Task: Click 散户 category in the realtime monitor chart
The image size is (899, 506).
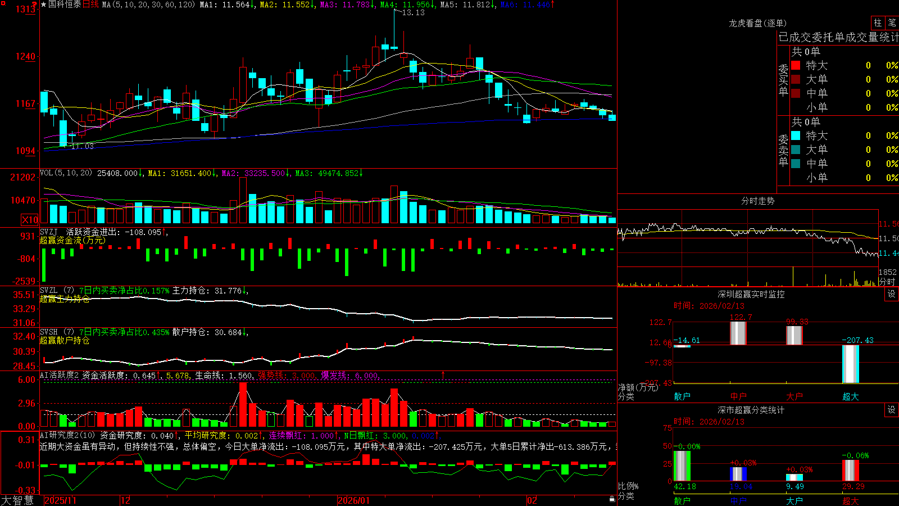Action: click(682, 396)
